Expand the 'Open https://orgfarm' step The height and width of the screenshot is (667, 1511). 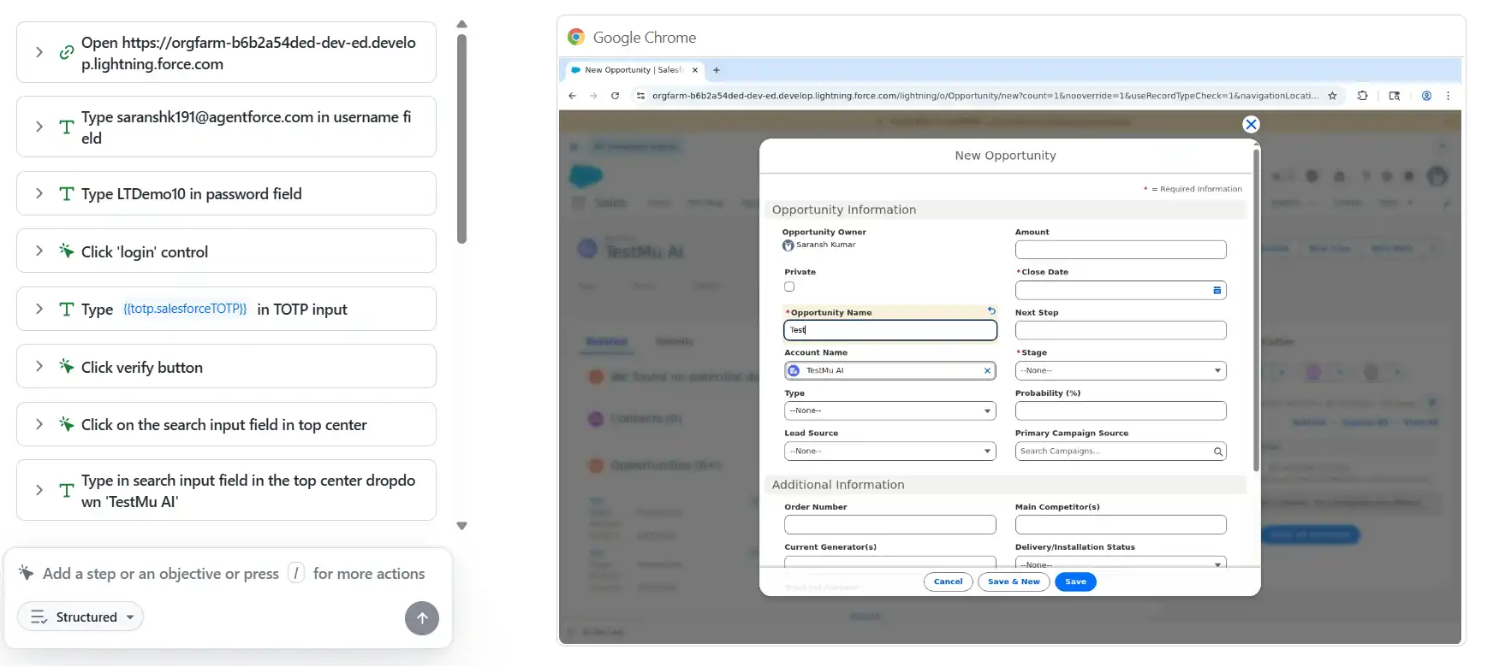point(39,52)
